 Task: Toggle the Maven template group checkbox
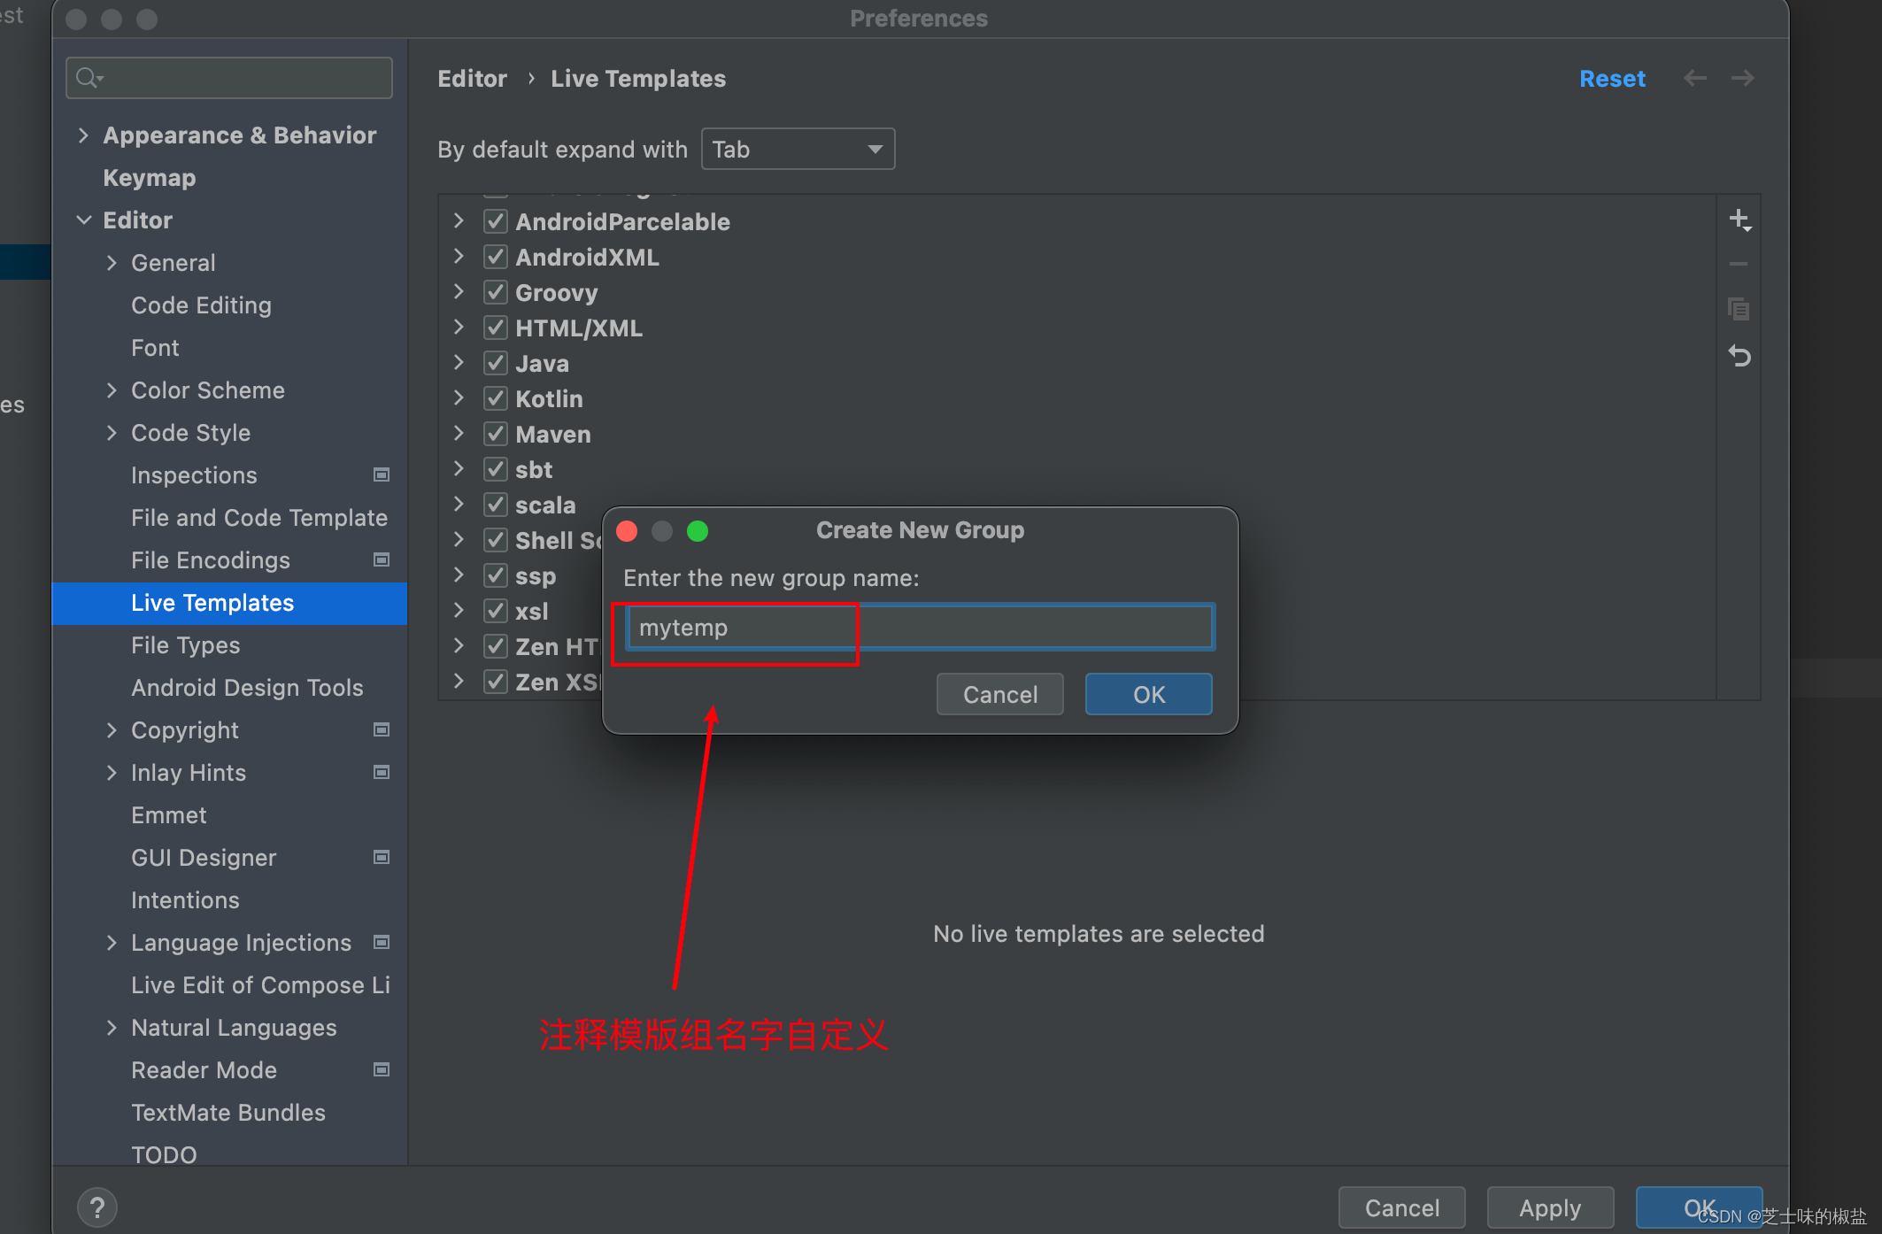495,434
